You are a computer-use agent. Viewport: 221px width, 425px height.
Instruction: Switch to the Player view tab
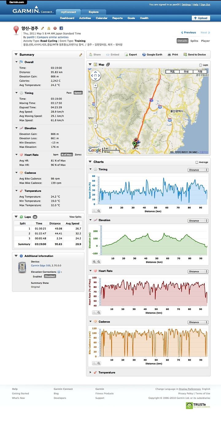[x=205, y=41]
